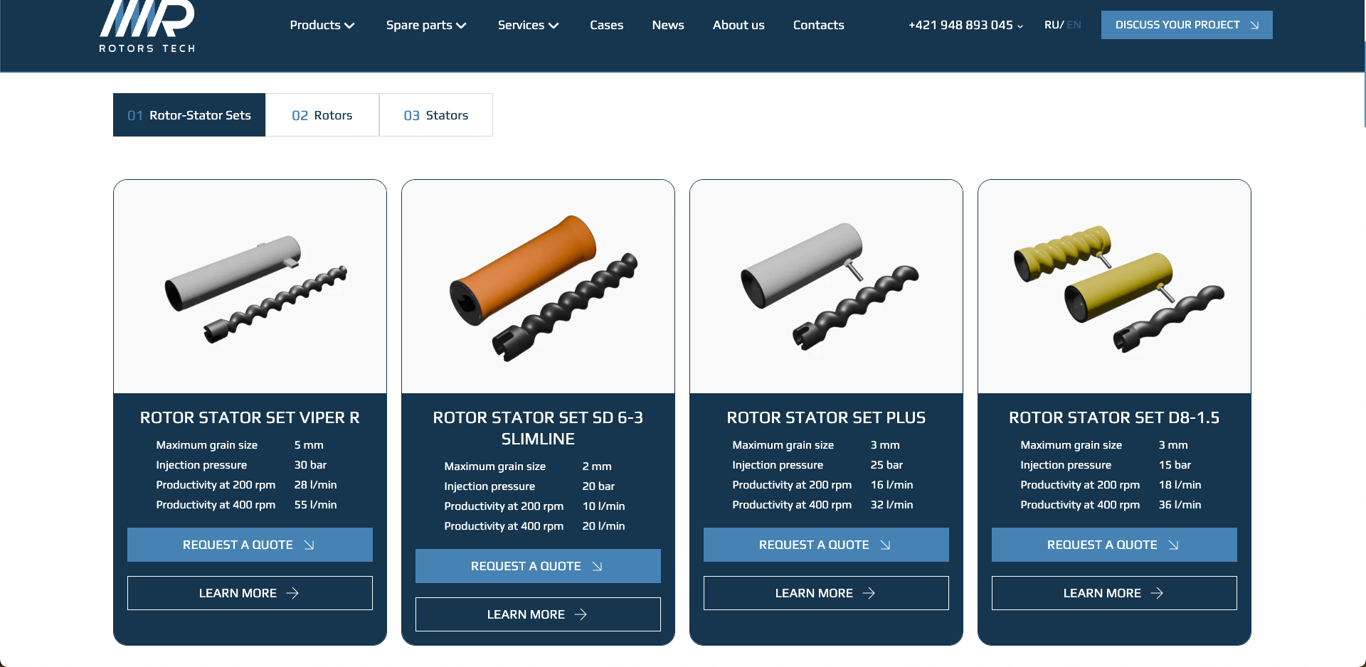This screenshot has height=667, width=1366.
Task: Learn more about SD 6-3 Slimline
Action: tap(538, 614)
